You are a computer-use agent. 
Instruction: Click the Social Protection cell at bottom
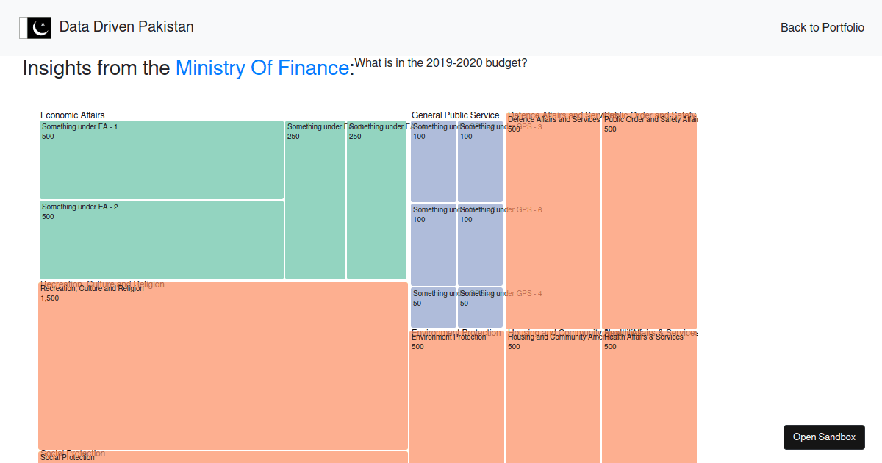pyautogui.click(x=220, y=457)
